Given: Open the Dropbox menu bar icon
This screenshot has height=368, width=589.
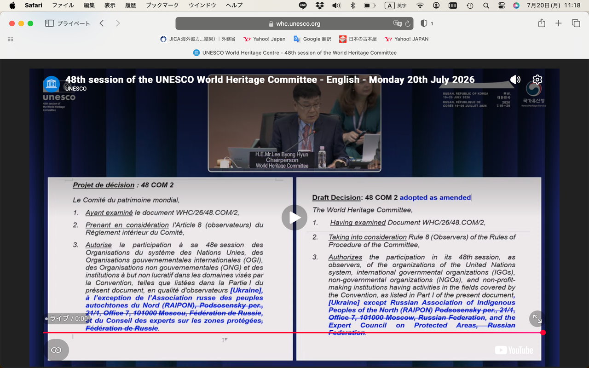Looking at the screenshot, I should click(319, 6).
